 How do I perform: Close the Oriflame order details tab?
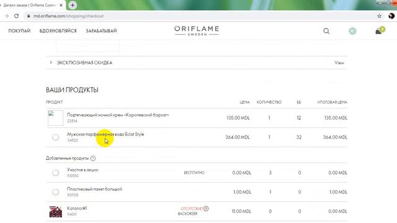61,5
